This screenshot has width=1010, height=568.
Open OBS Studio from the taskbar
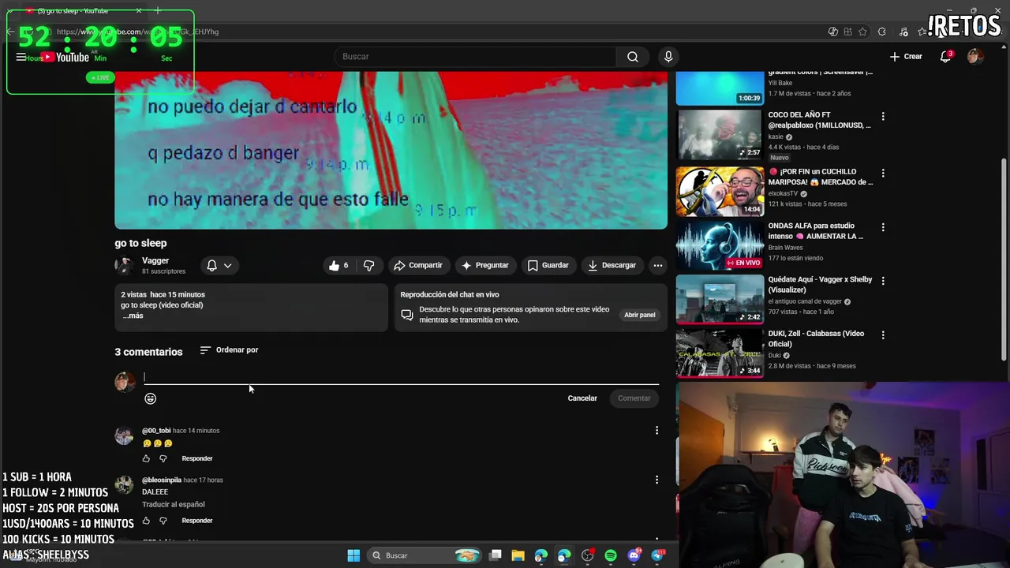[x=587, y=555]
